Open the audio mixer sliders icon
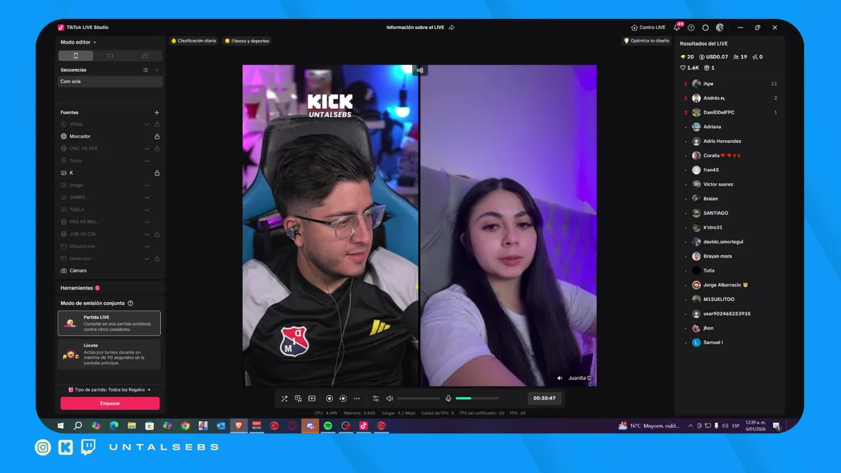 pos(376,398)
